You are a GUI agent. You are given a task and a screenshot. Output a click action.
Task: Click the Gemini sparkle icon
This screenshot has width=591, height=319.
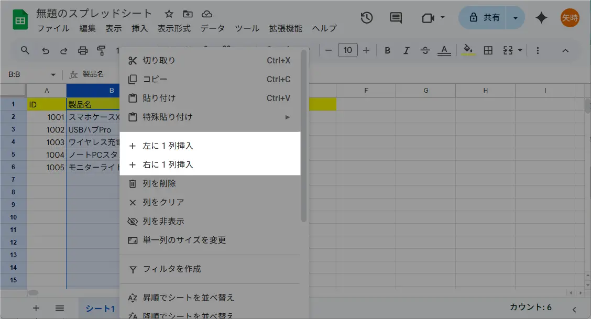pyautogui.click(x=541, y=18)
